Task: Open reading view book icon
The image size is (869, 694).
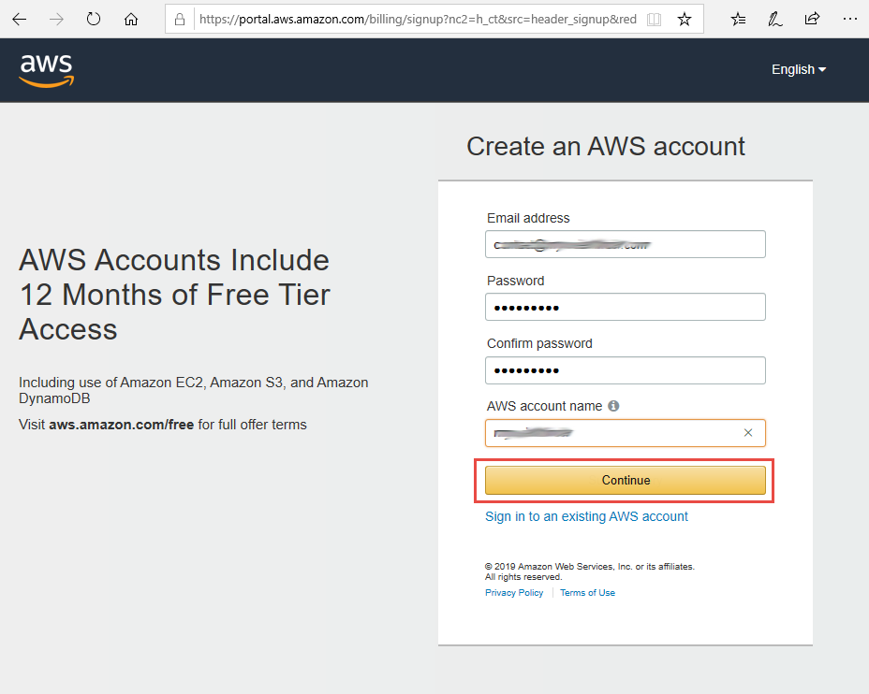Action: [x=654, y=20]
